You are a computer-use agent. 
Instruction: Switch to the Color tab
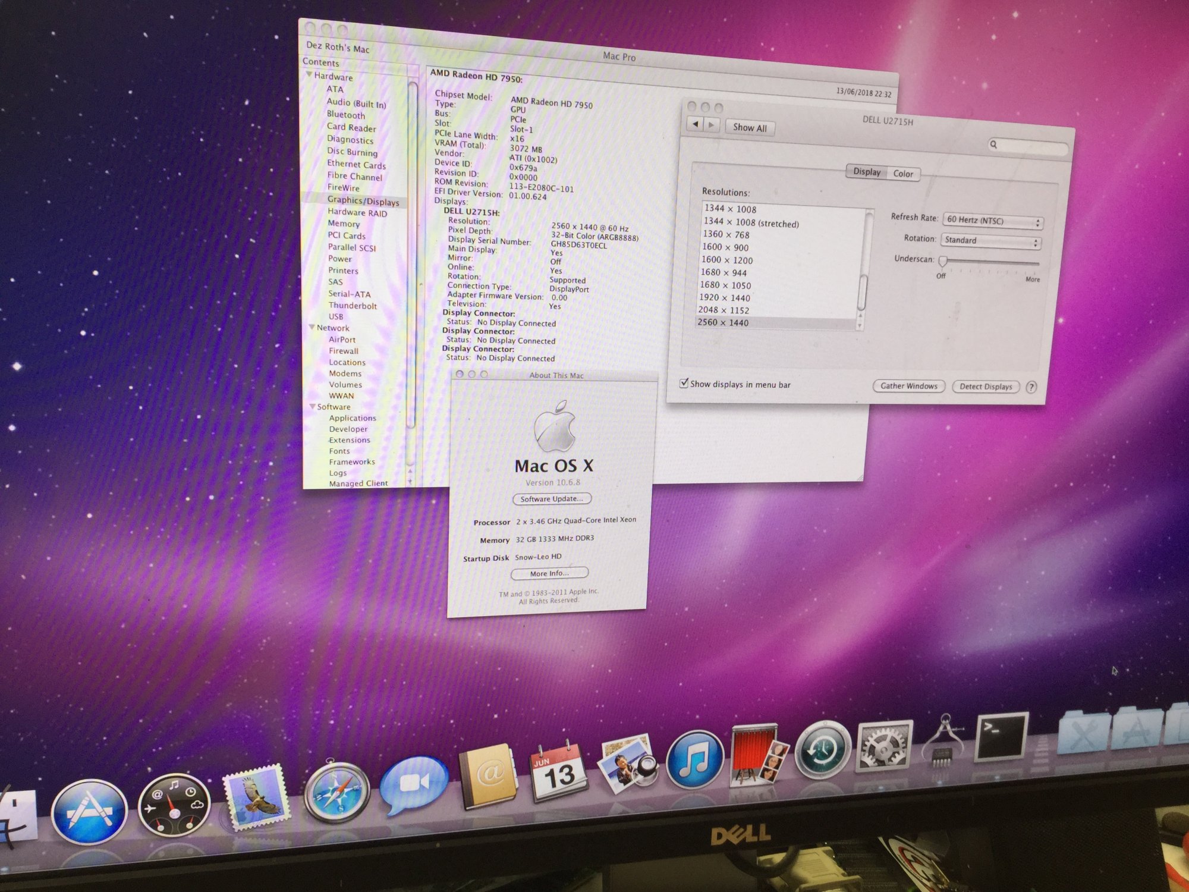point(902,174)
